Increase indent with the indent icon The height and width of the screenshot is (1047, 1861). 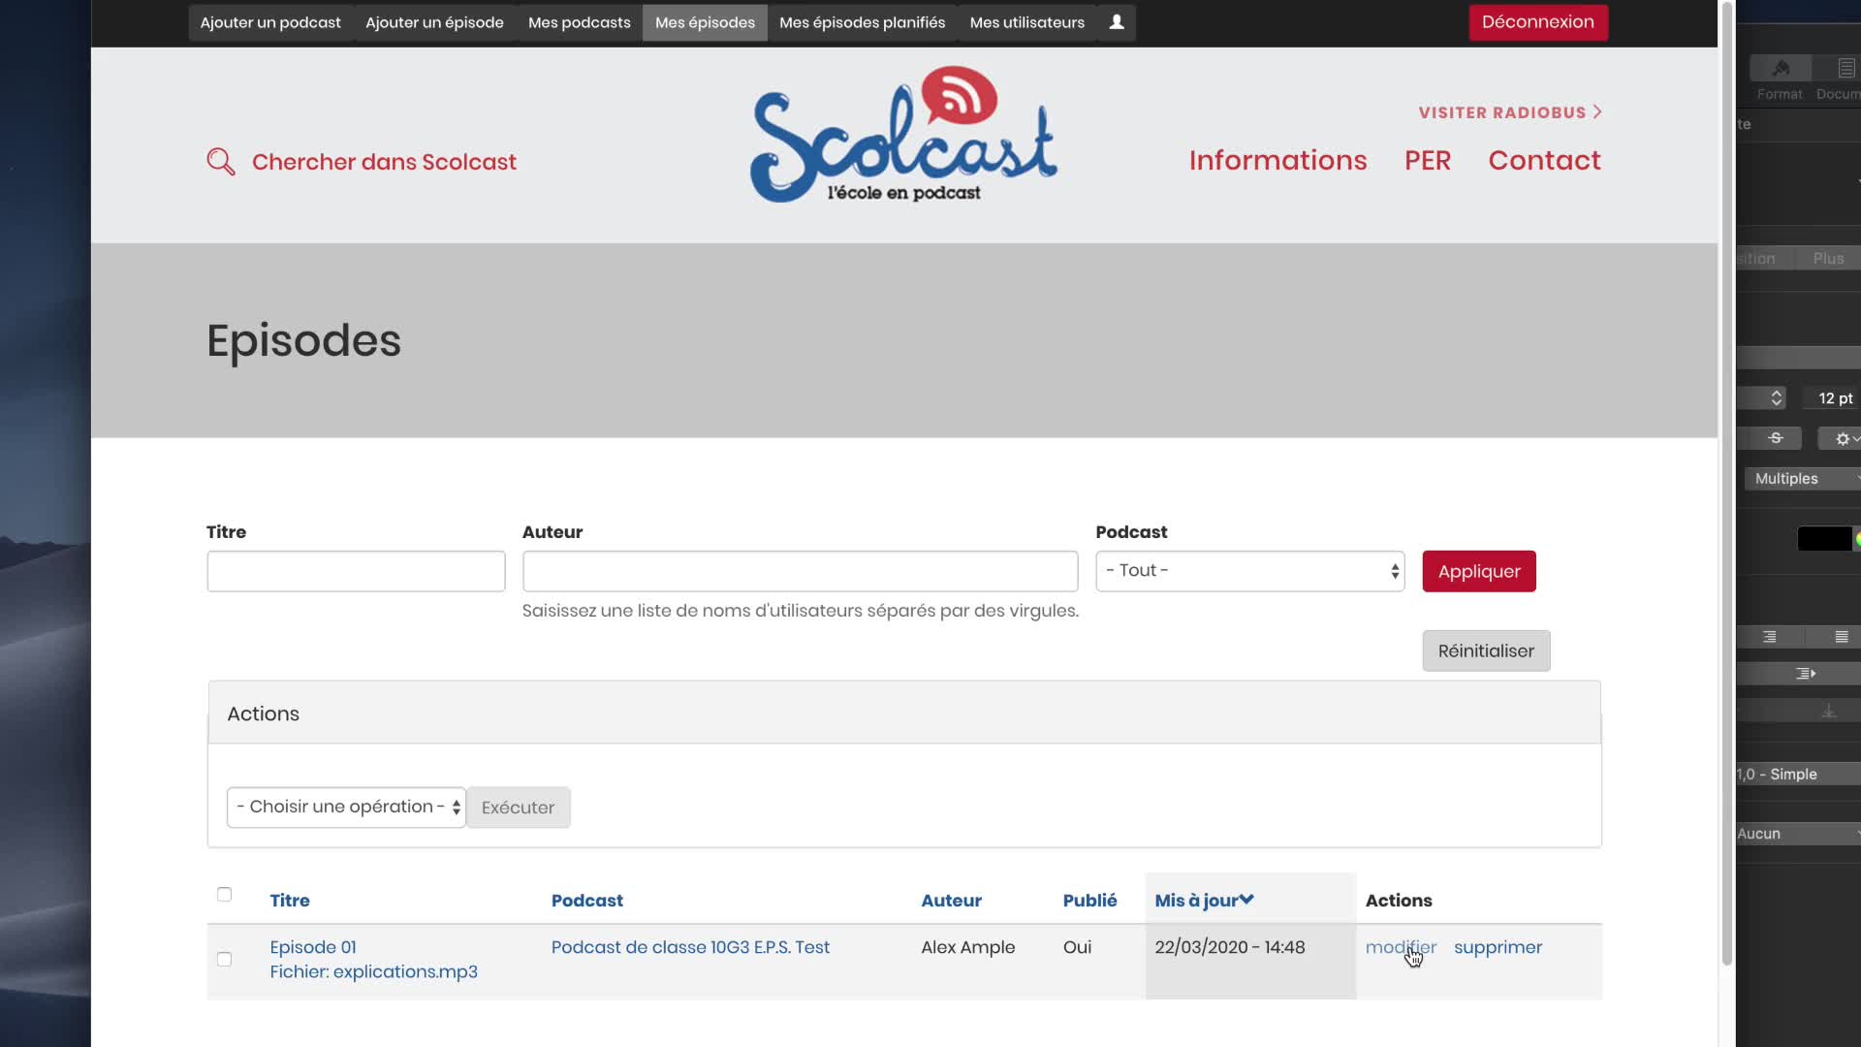click(x=1805, y=674)
